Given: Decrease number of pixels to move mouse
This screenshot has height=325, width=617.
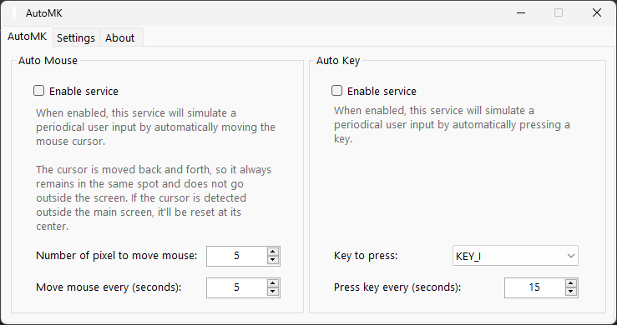Looking at the screenshot, I should pos(273,260).
